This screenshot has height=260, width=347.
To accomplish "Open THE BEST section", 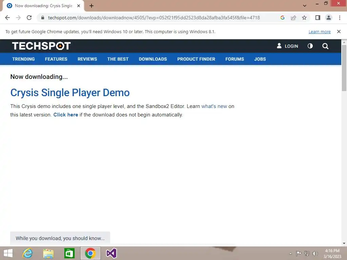I will 118,59.
